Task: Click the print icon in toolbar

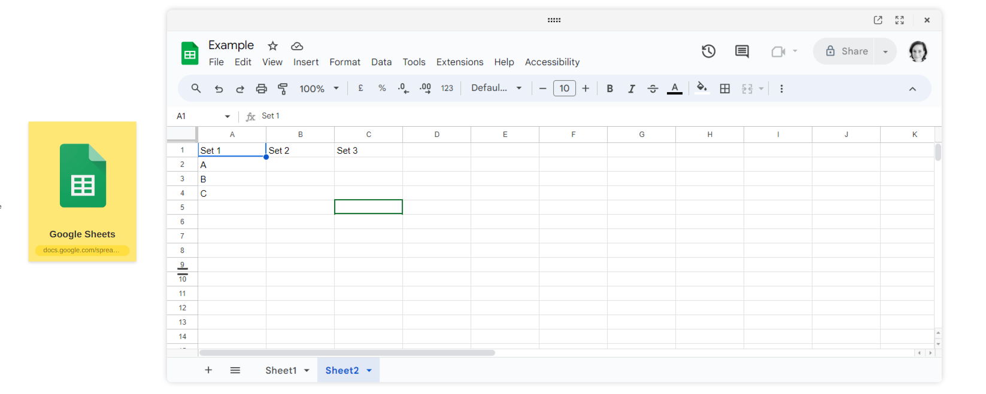Action: pyautogui.click(x=261, y=88)
